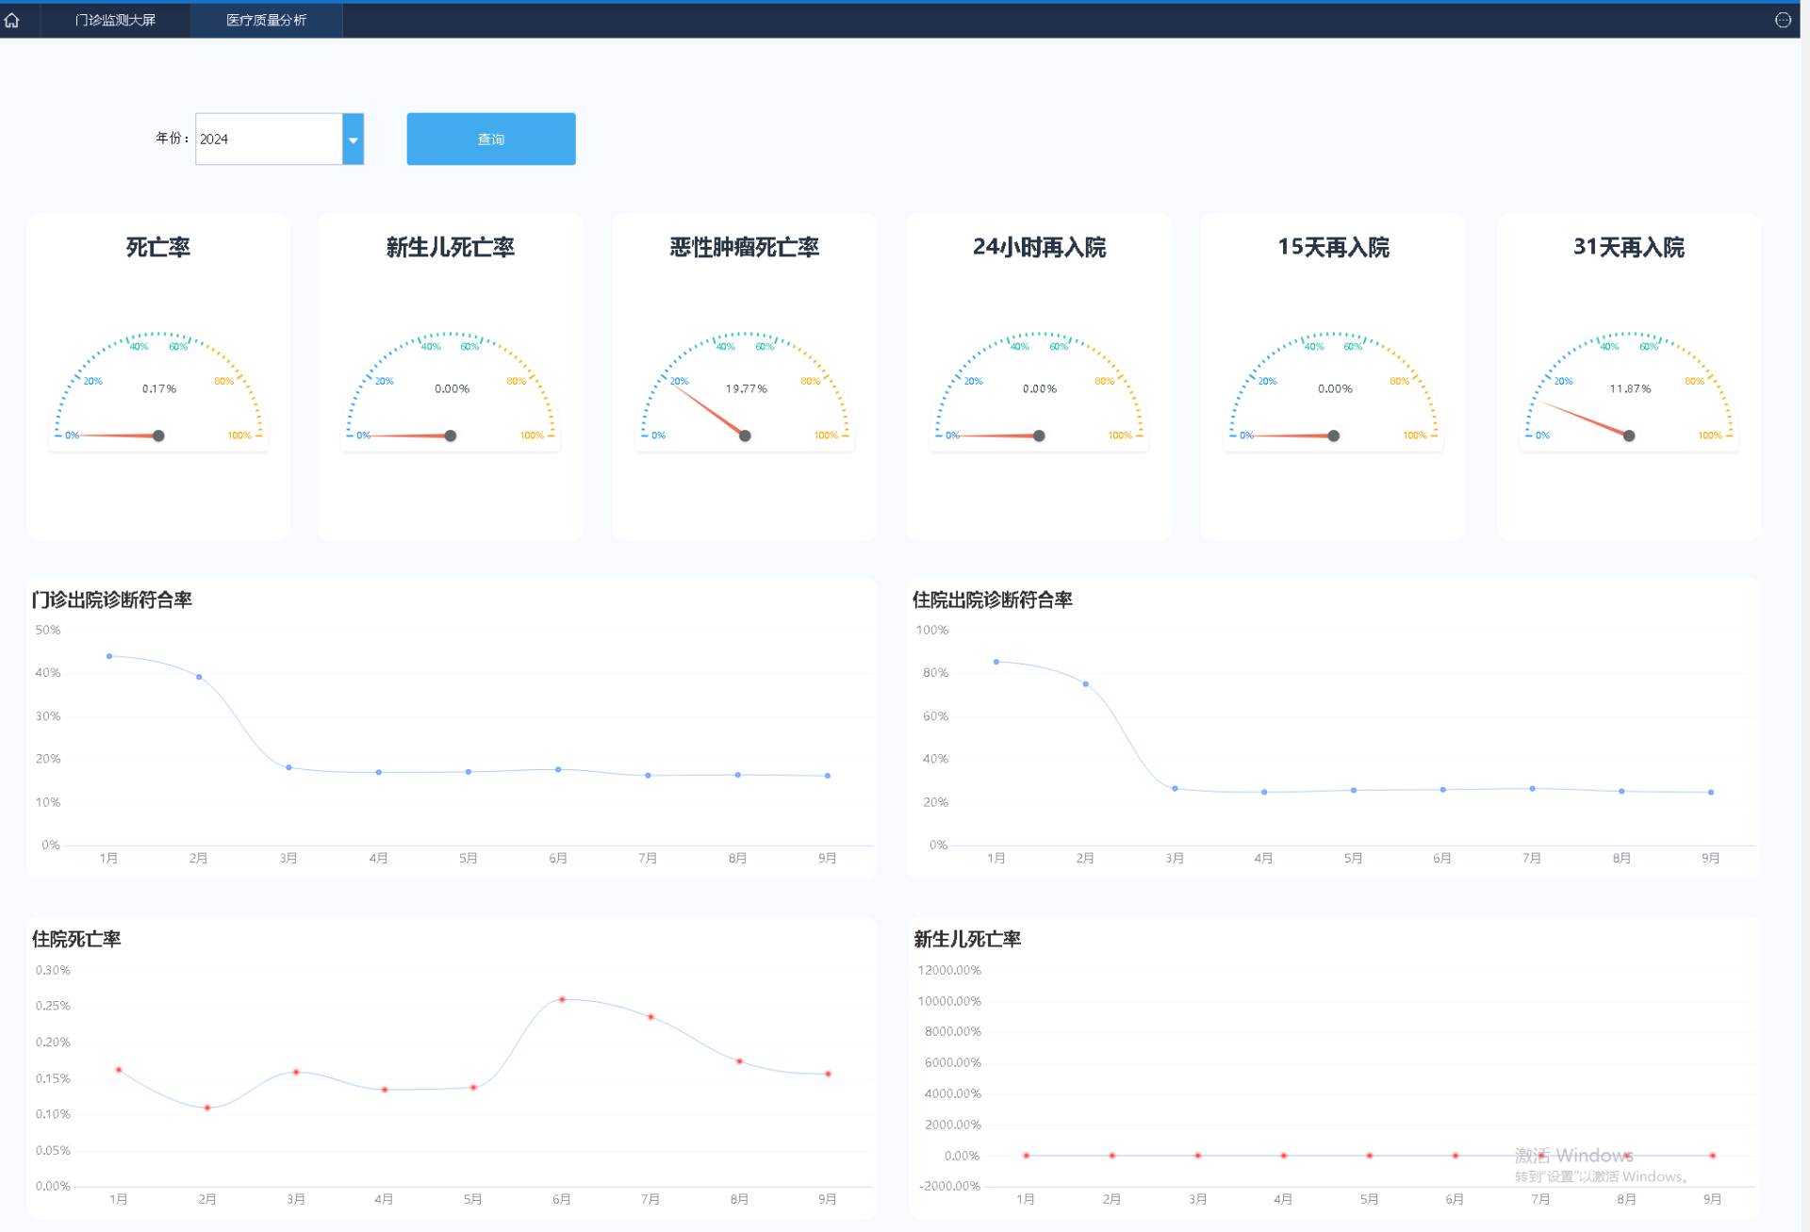The height and width of the screenshot is (1232, 1810).
Task: Expand the 年份 dropdown arrow
Action: pyautogui.click(x=353, y=140)
